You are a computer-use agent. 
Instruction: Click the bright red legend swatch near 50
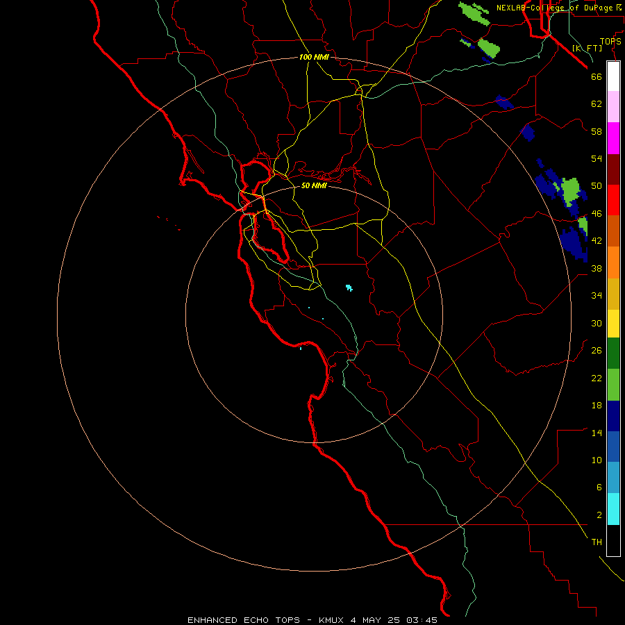[613, 200]
